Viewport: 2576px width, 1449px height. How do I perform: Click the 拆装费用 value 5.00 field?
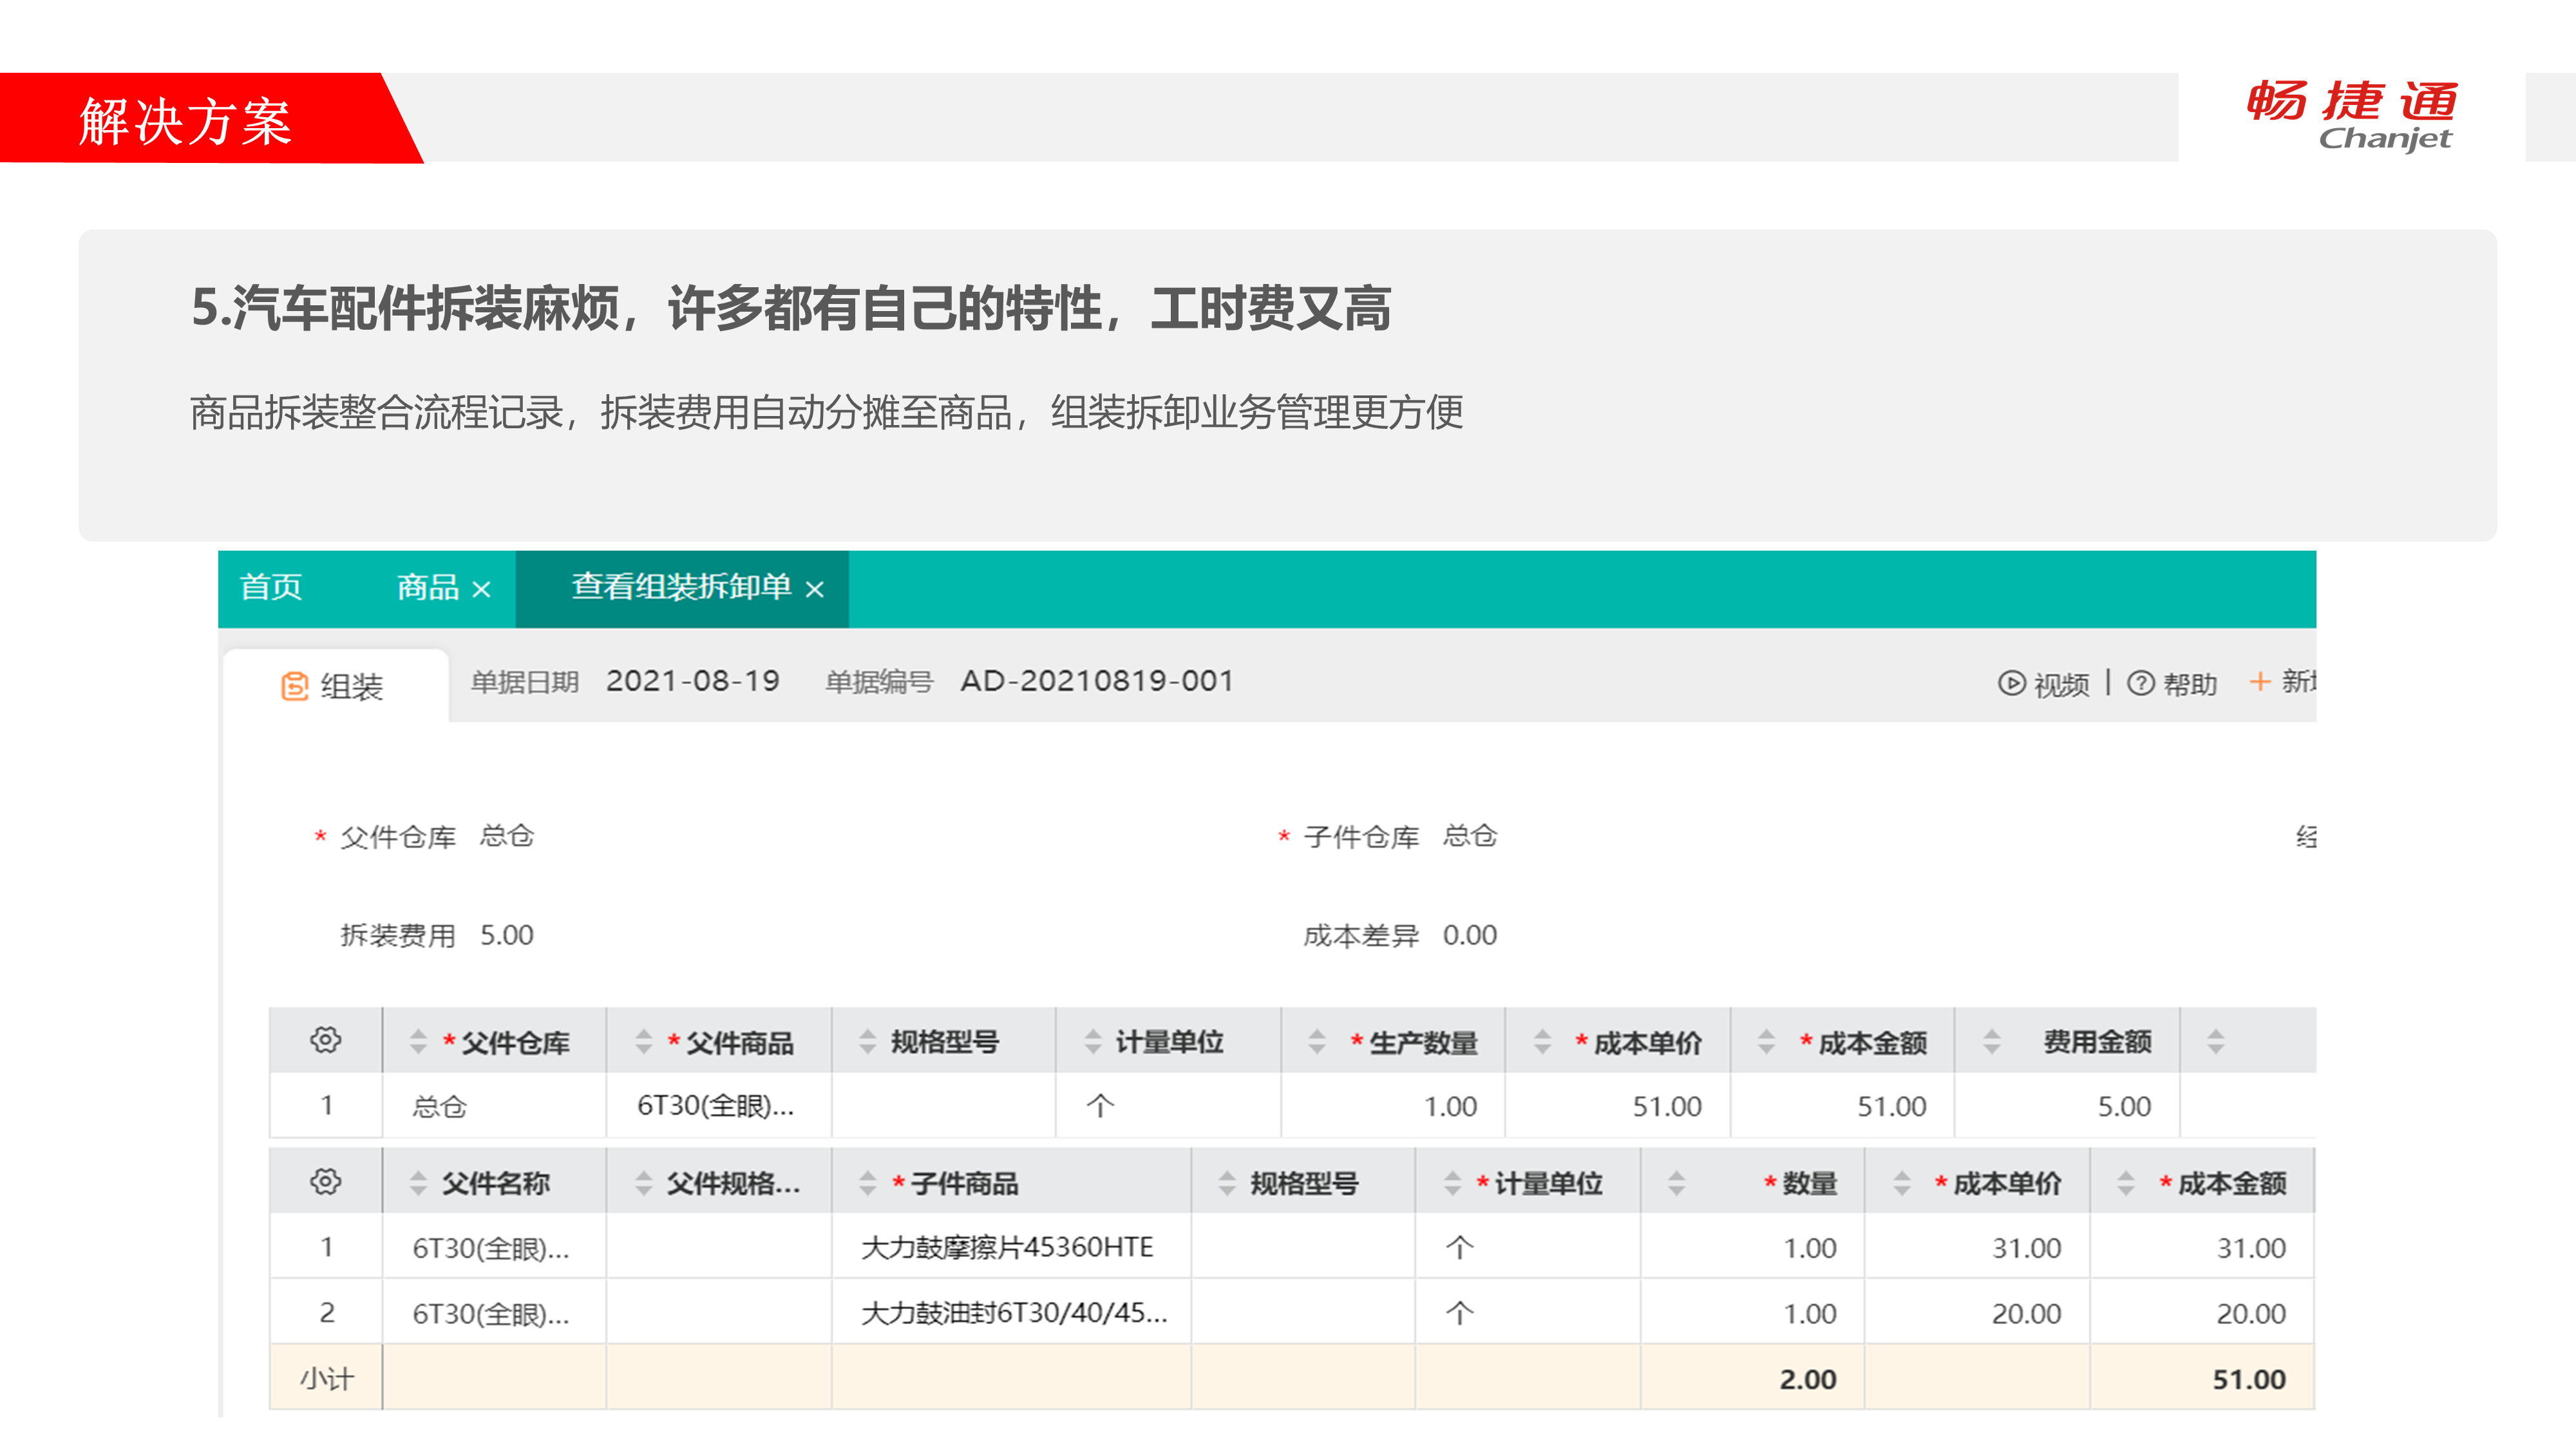pyautogui.click(x=507, y=935)
